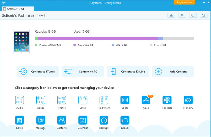Viewport: 211px width, 137px height.
Task: Click the 'Free : 3 GB' label
Action: [x=160, y=45]
